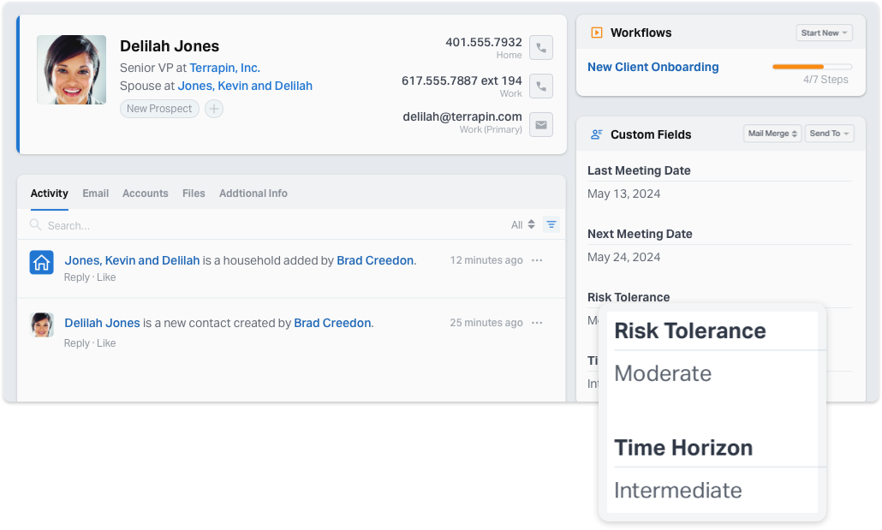Open the All activity type selector
Viewport: 882px width, 530px height.
pos(523,224)
